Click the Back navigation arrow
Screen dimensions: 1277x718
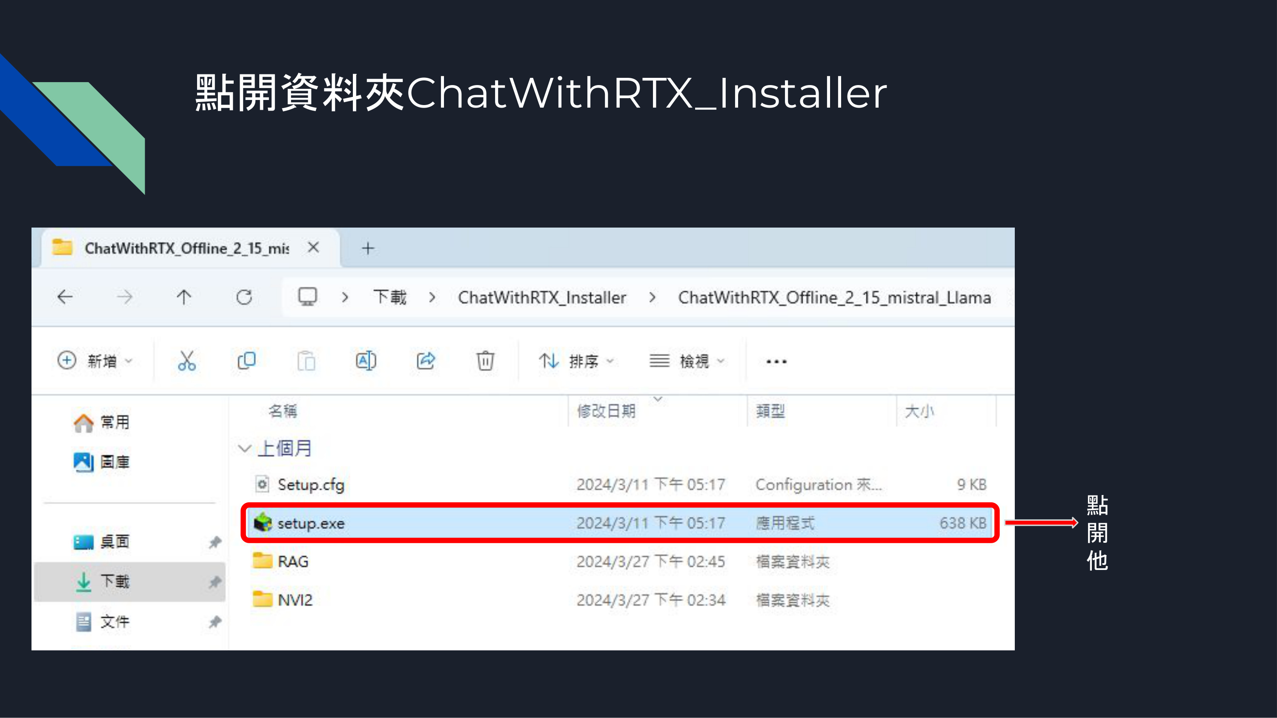(65, 297)
